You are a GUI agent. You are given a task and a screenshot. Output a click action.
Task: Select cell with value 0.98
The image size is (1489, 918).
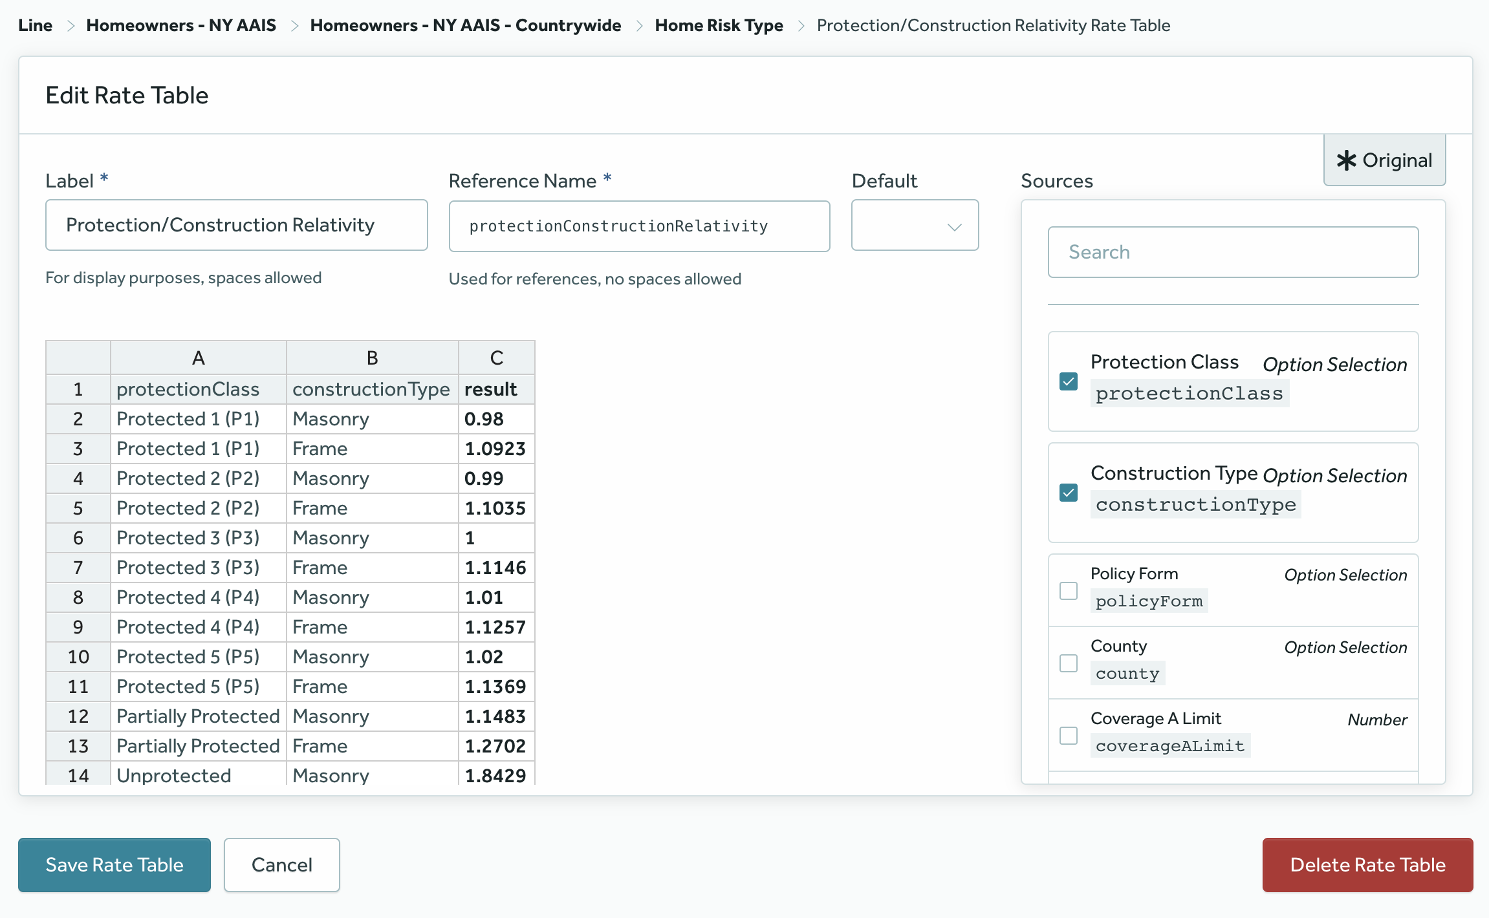tap(497, 419)
